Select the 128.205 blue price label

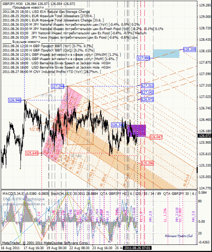point(190,50)
